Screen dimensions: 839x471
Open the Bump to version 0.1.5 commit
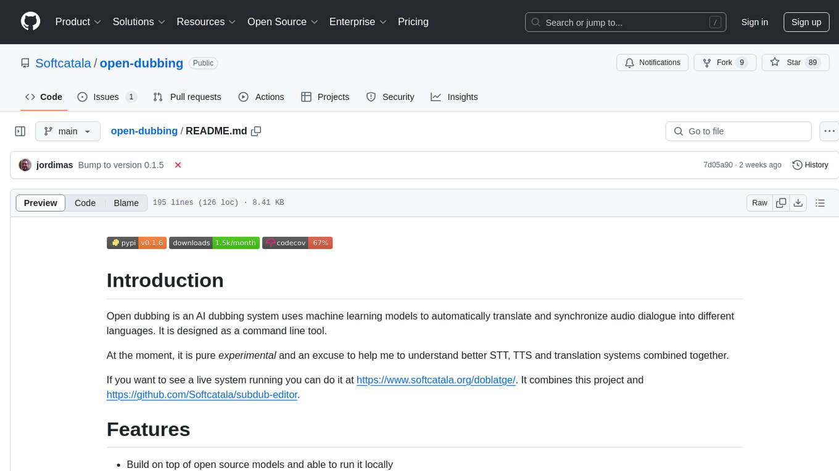pos(121,165)
